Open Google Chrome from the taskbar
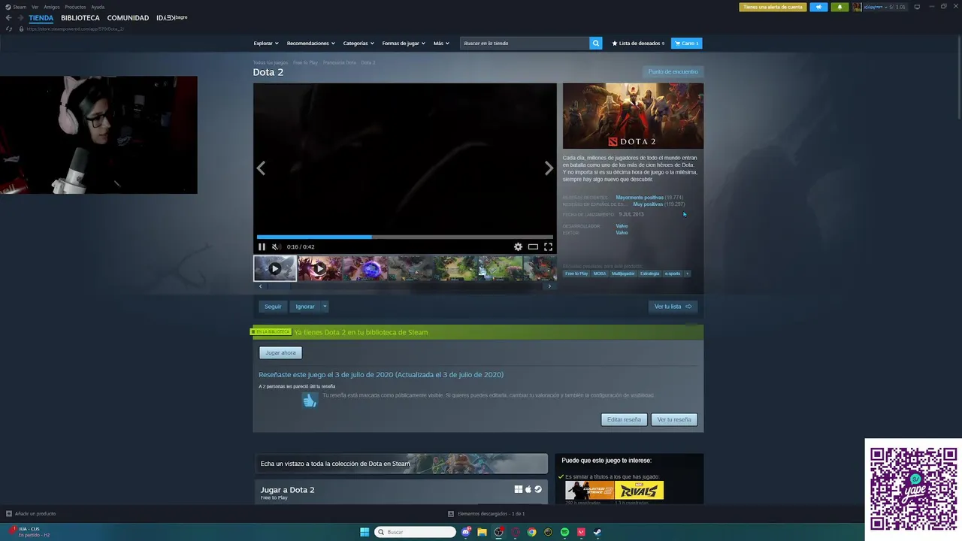962x541 pixels. (x=532, y=532)
